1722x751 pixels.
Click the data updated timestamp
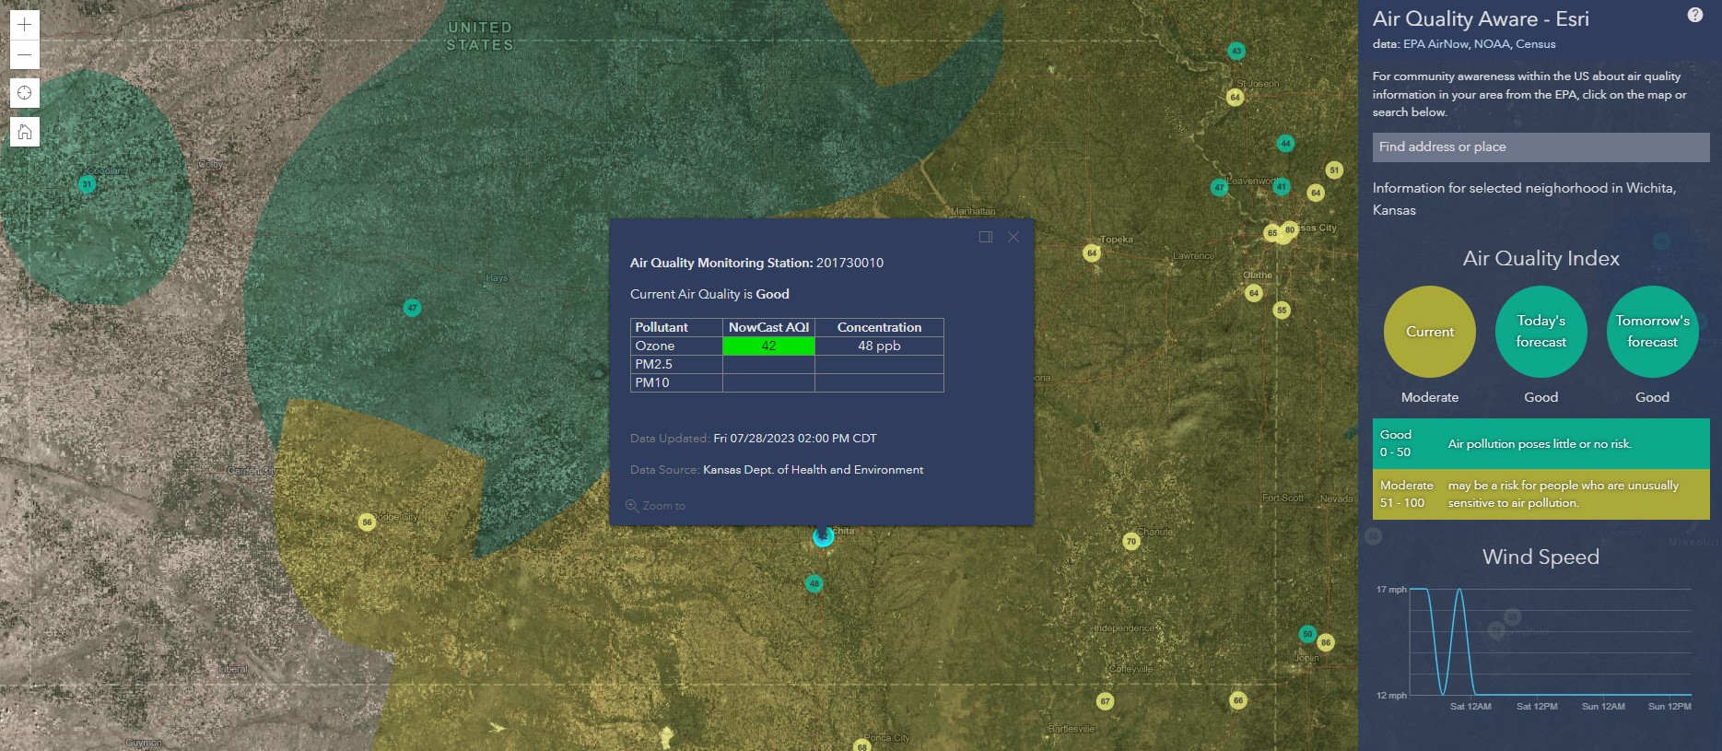pyautogui.click(x=795, y=439)
